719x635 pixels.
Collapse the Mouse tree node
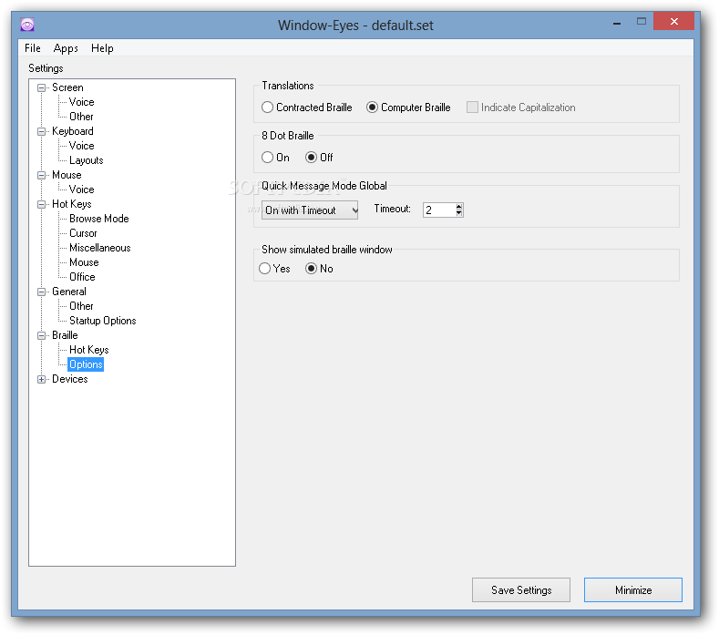(41, 175)
